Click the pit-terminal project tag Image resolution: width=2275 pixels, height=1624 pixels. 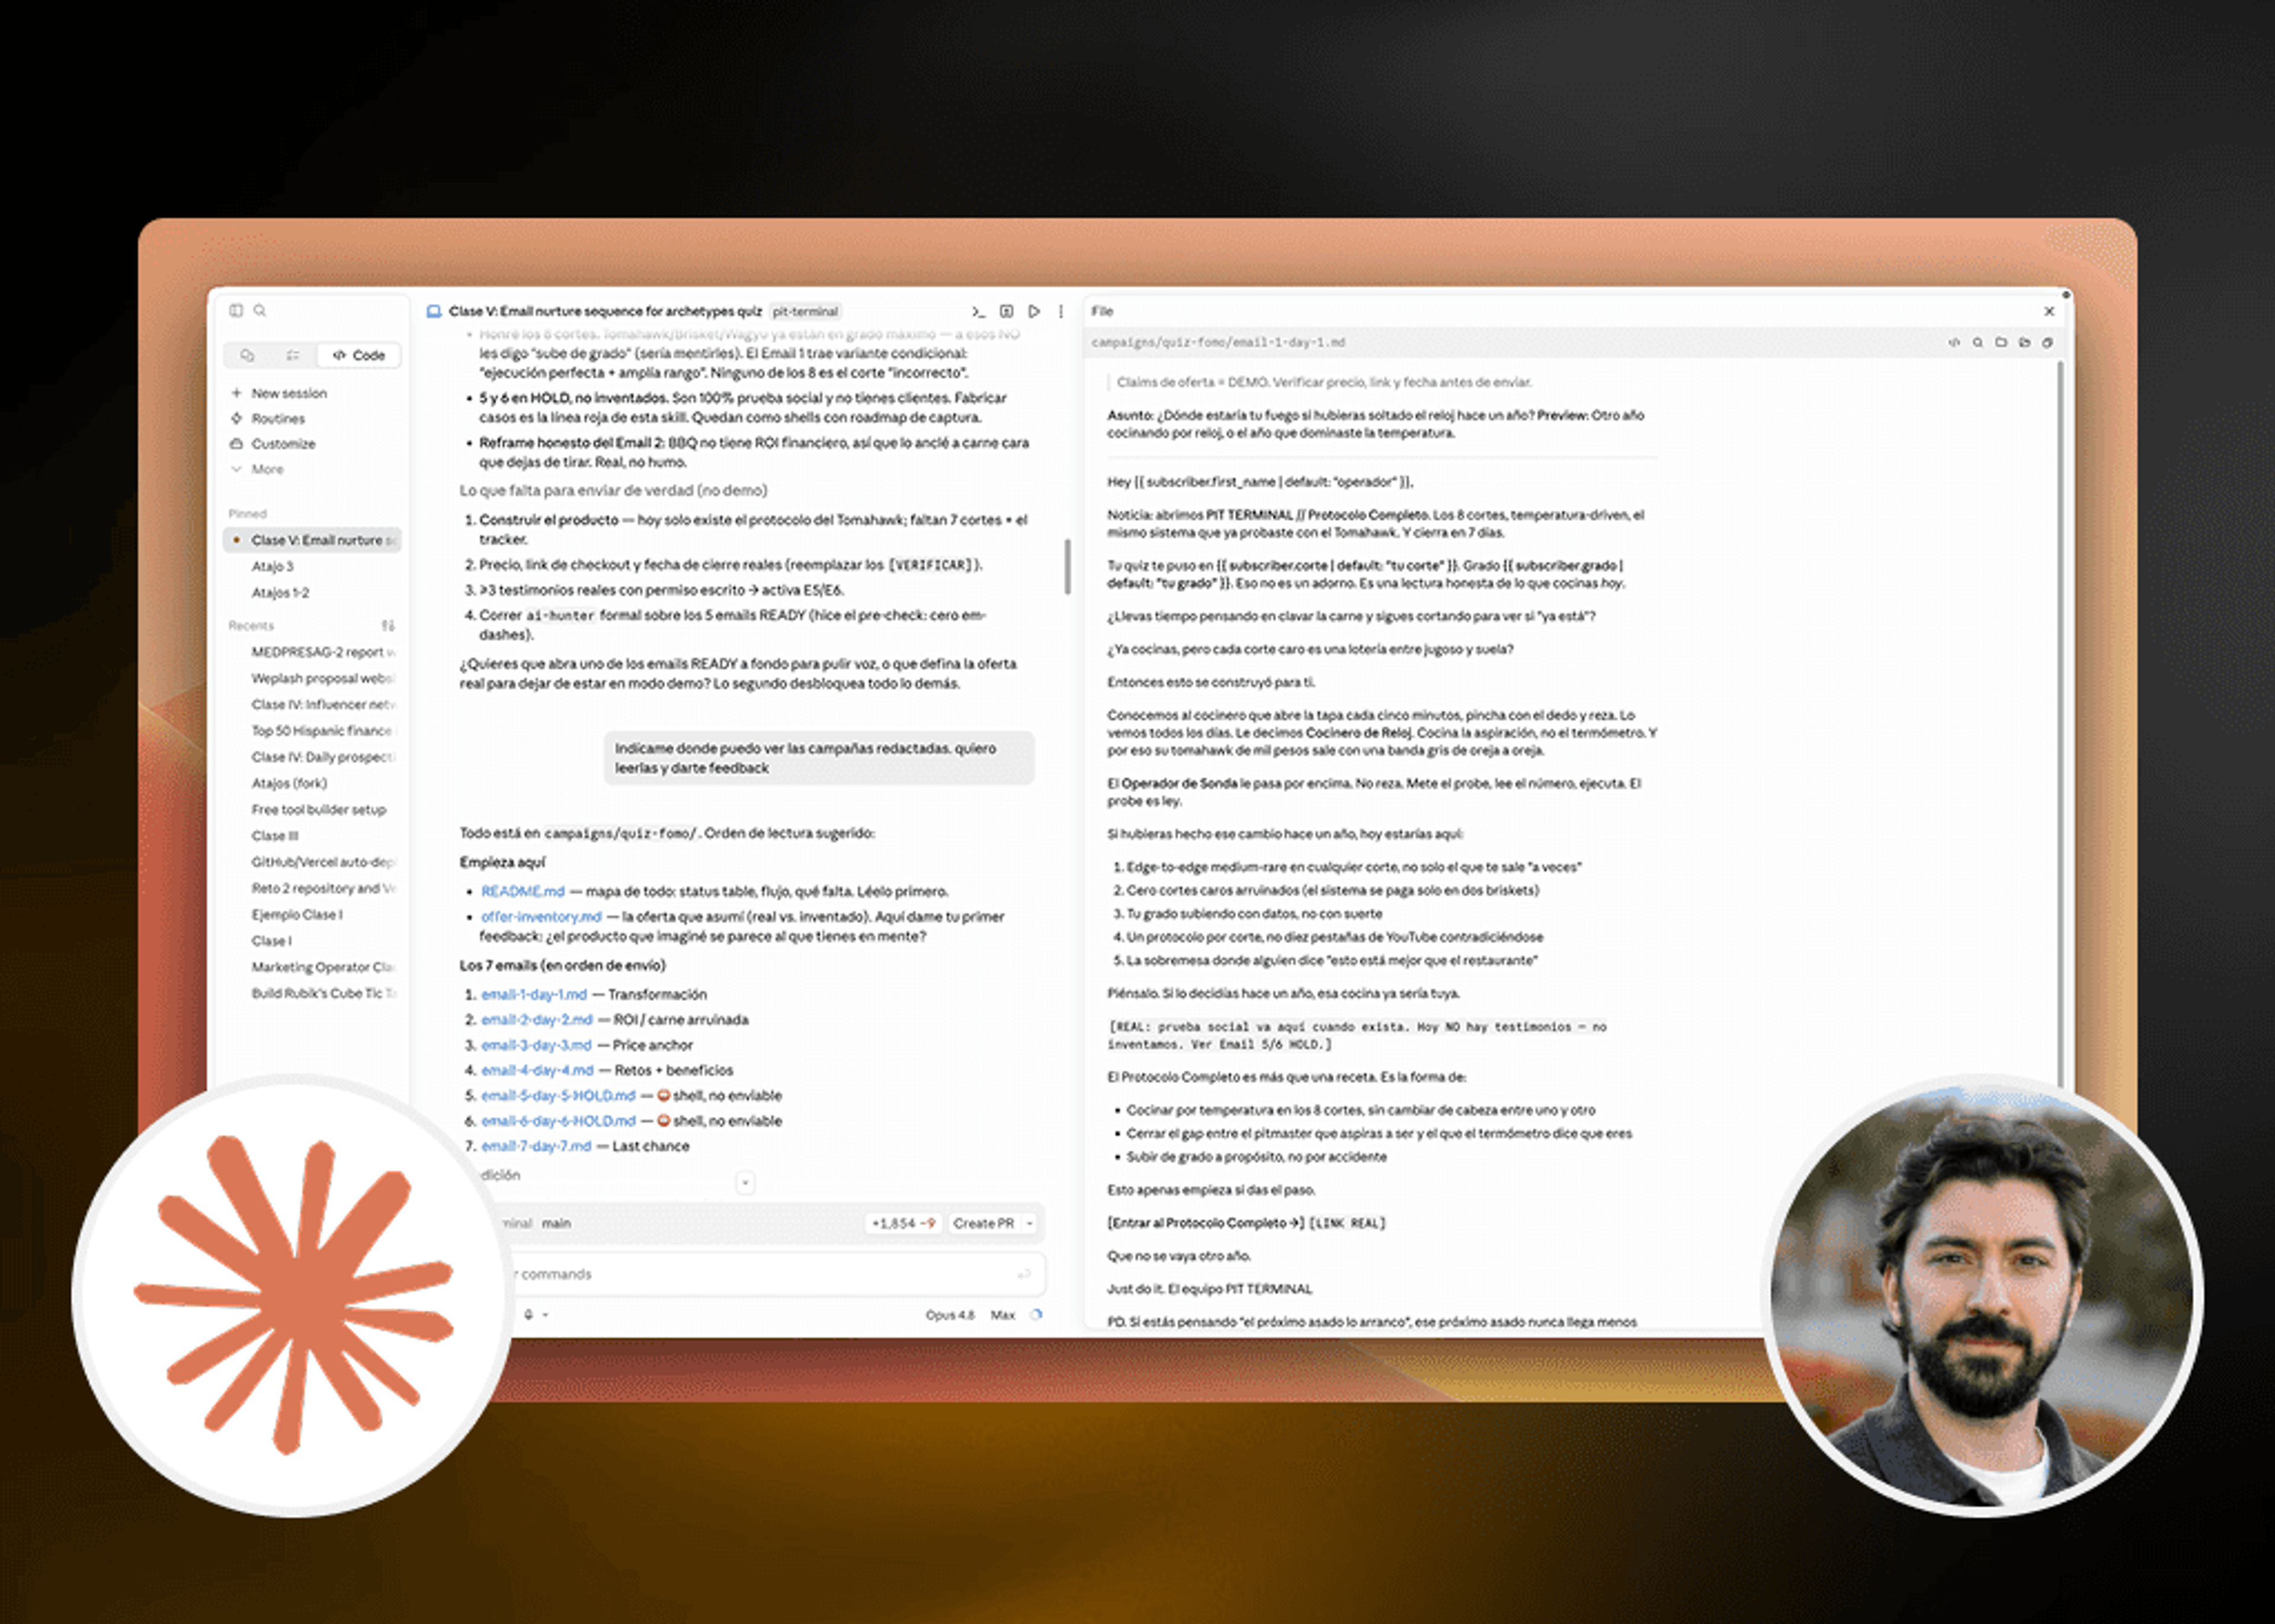tap(805, 312)
